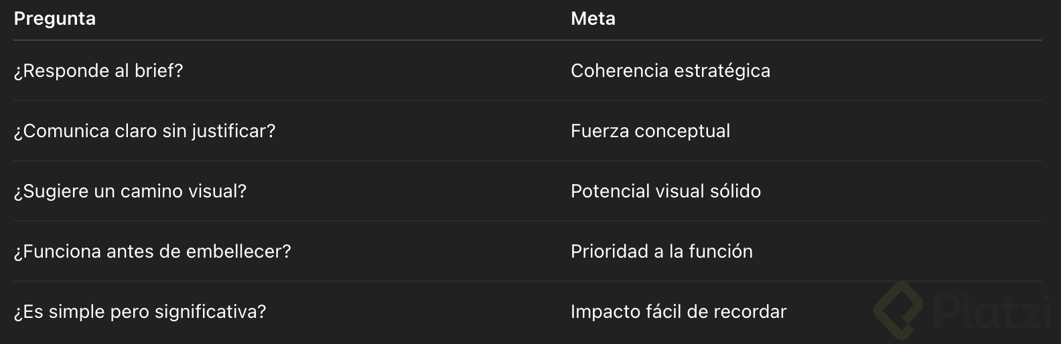This screenshot has width=1061, height=344.
Task: Click the ¿Sugiere un camino visual? row
Action: pos(130,191)
